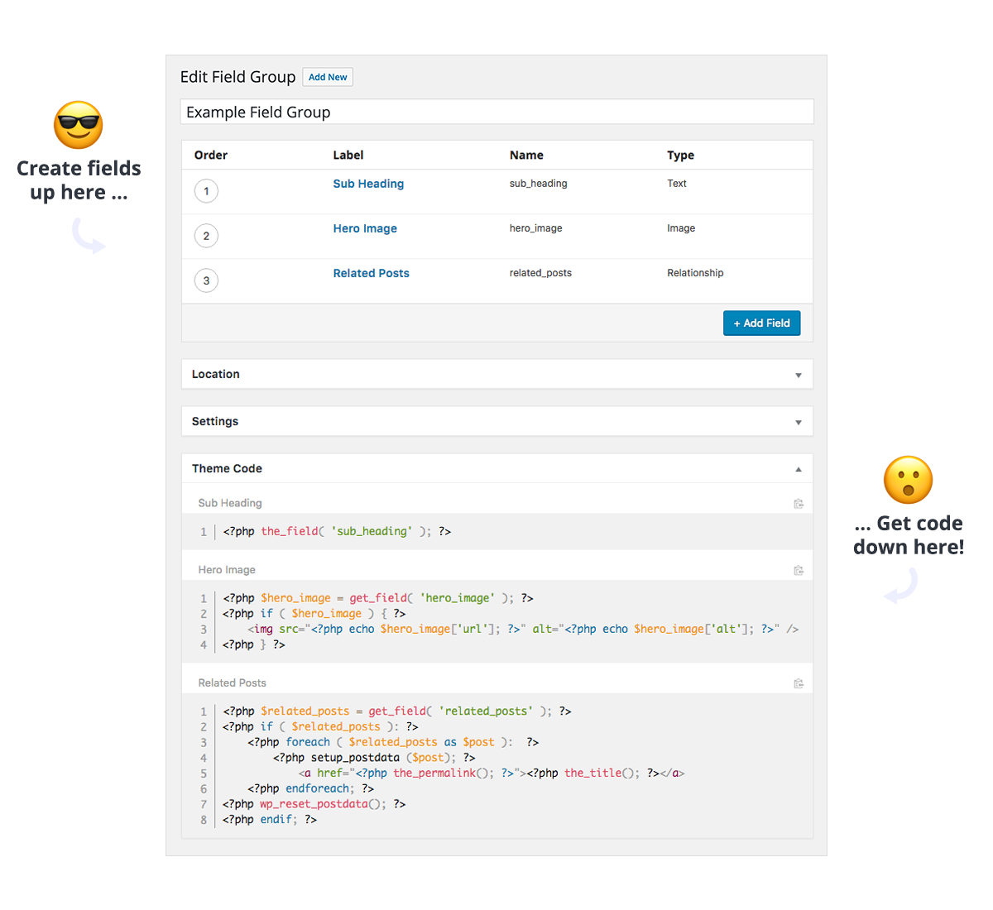Click the Edit Field Group page heading
Viewport: 993px width, 910px height.
237,77
